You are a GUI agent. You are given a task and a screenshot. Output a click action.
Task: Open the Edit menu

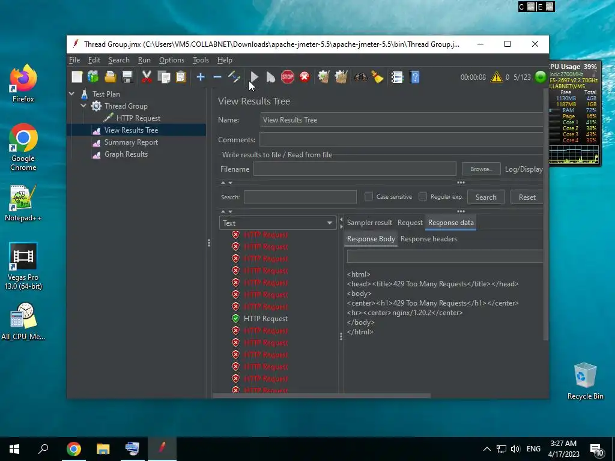94,60
